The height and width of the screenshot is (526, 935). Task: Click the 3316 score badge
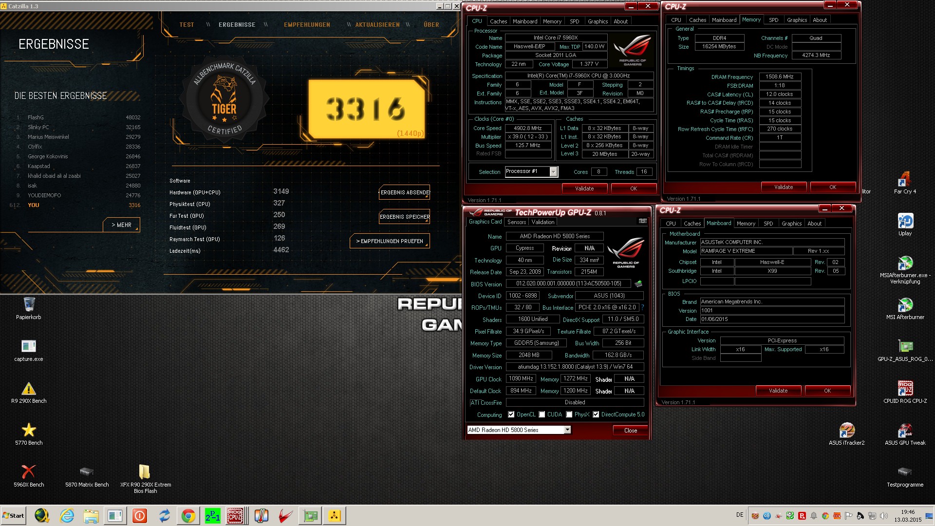point(367,109)
